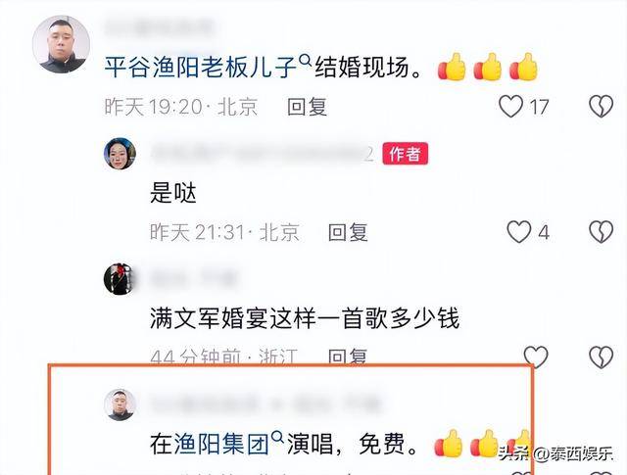Dislike the 结婚现场 comment with broken heart
The width and height of the screenshot is (627, 475).
pos(601,107)
